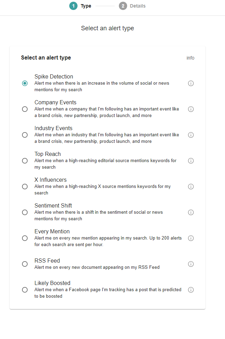The height and width of the screenshot is (339, 225).
Task: Select the Spike Detection radio button
Action: click(25, 83)
